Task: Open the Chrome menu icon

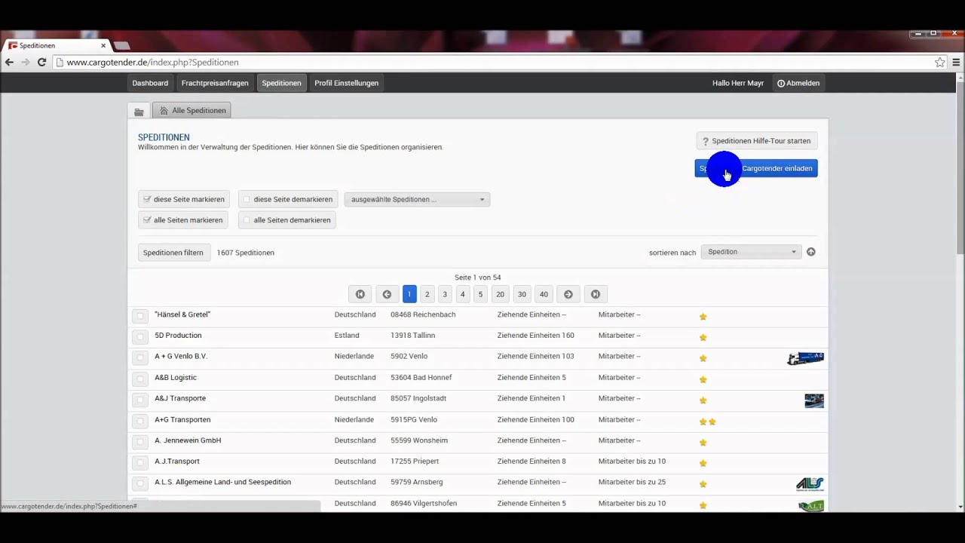Action: (957, 63)
